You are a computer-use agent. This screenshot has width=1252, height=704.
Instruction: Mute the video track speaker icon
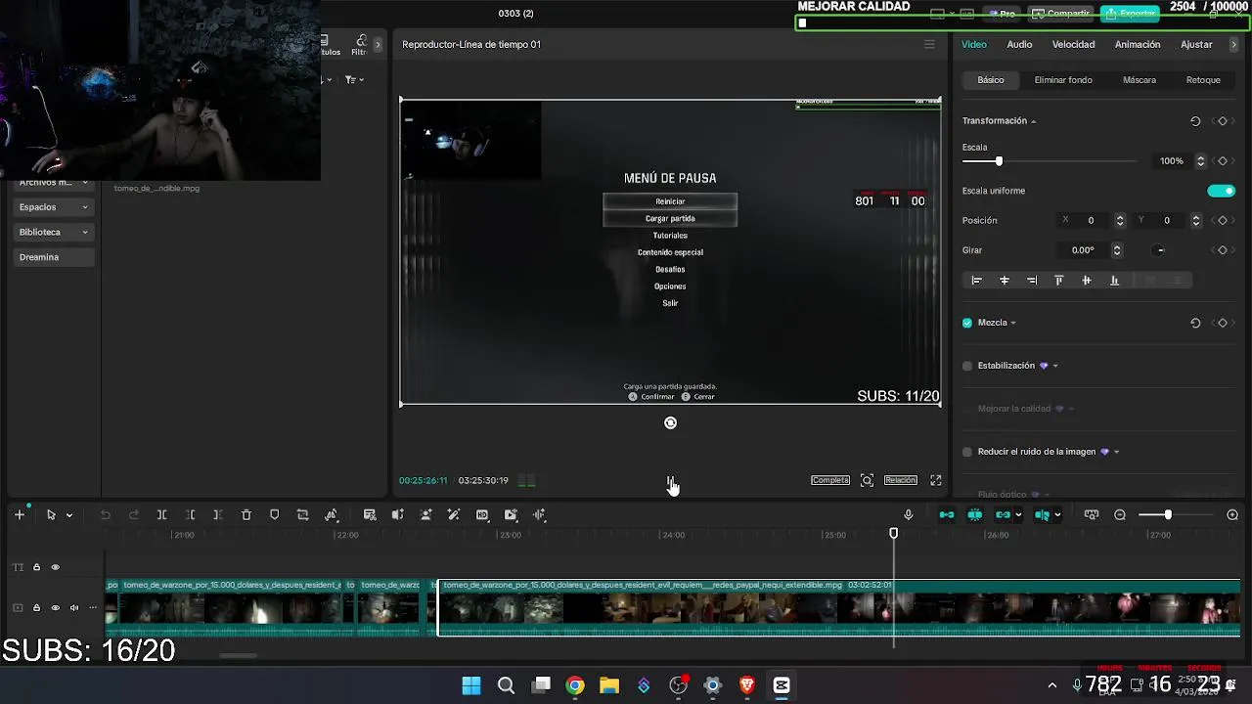click(x=73, y=607)
